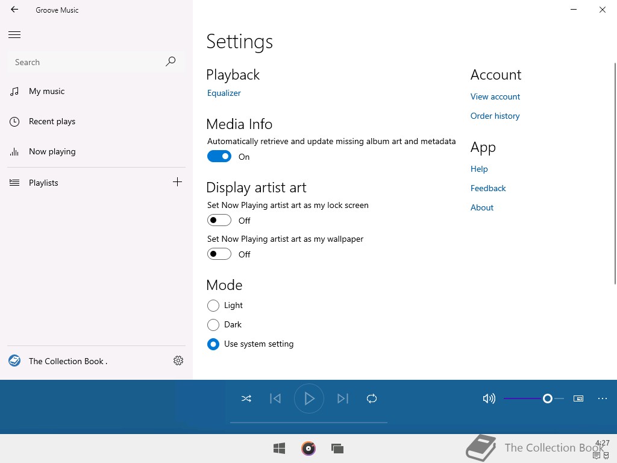
Task: Skip to the next track
Action: tap(343, 398)
